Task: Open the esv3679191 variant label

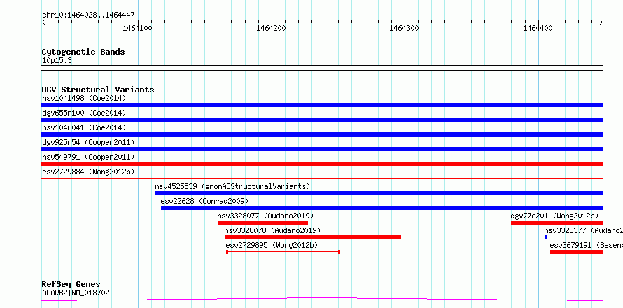Action: coord(586,245)
